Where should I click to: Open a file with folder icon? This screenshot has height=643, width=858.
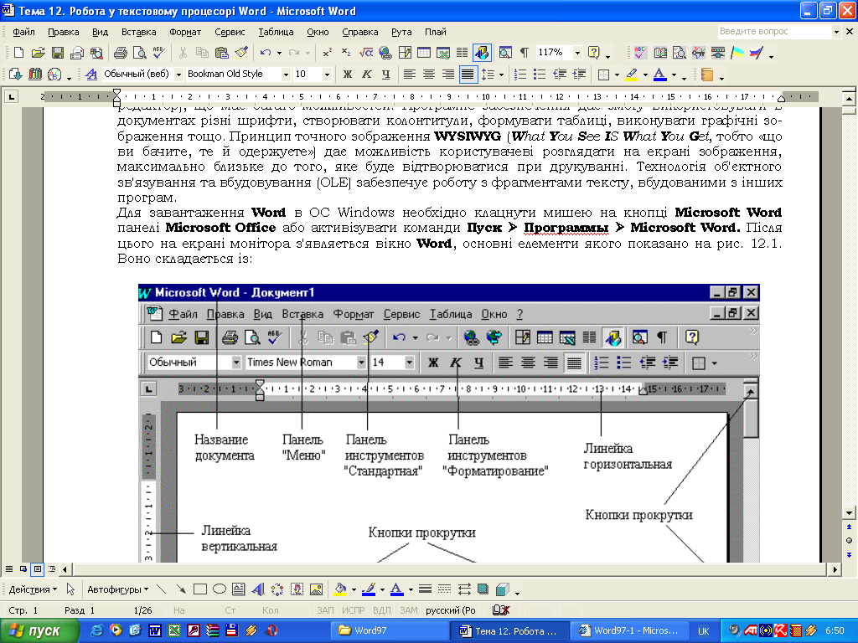coord(38,53)
